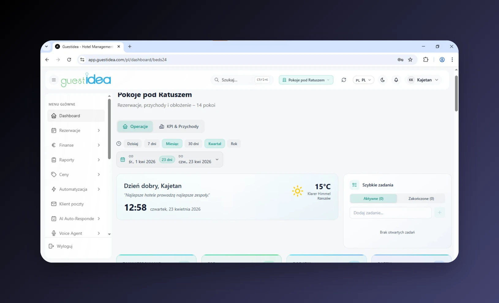Select the 30 dni period filter
The height and width of the screenshot is (303, 499).
[x=193, y=144]
